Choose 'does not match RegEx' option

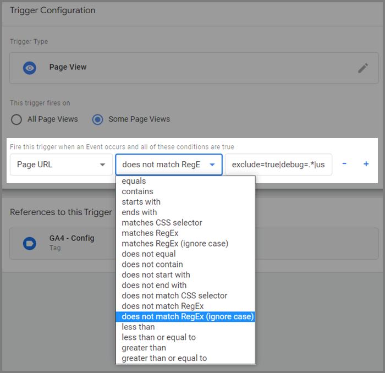[185, 306]
